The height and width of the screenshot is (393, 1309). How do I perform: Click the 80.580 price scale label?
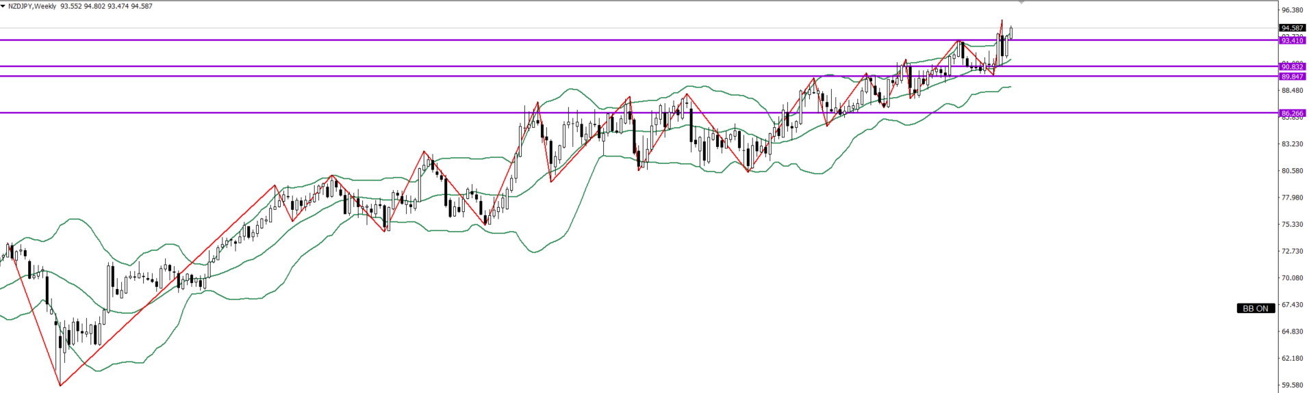[1292, 171]
